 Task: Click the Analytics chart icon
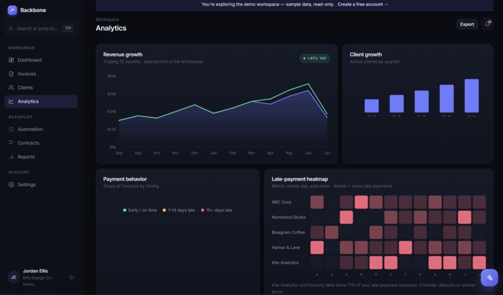click(x=11, y=101)
